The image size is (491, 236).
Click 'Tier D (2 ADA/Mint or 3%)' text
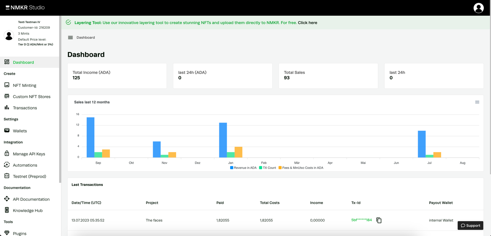(35, 44)
